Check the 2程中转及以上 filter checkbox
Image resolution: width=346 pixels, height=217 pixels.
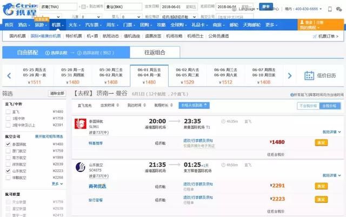[8, 125]
